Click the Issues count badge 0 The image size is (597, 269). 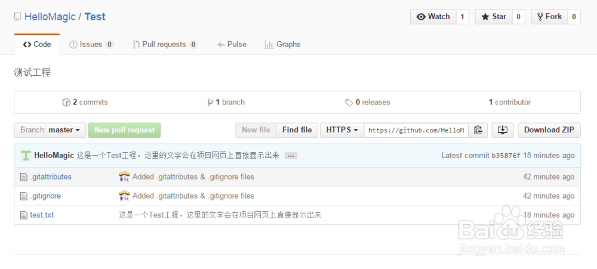pos(109,45)
